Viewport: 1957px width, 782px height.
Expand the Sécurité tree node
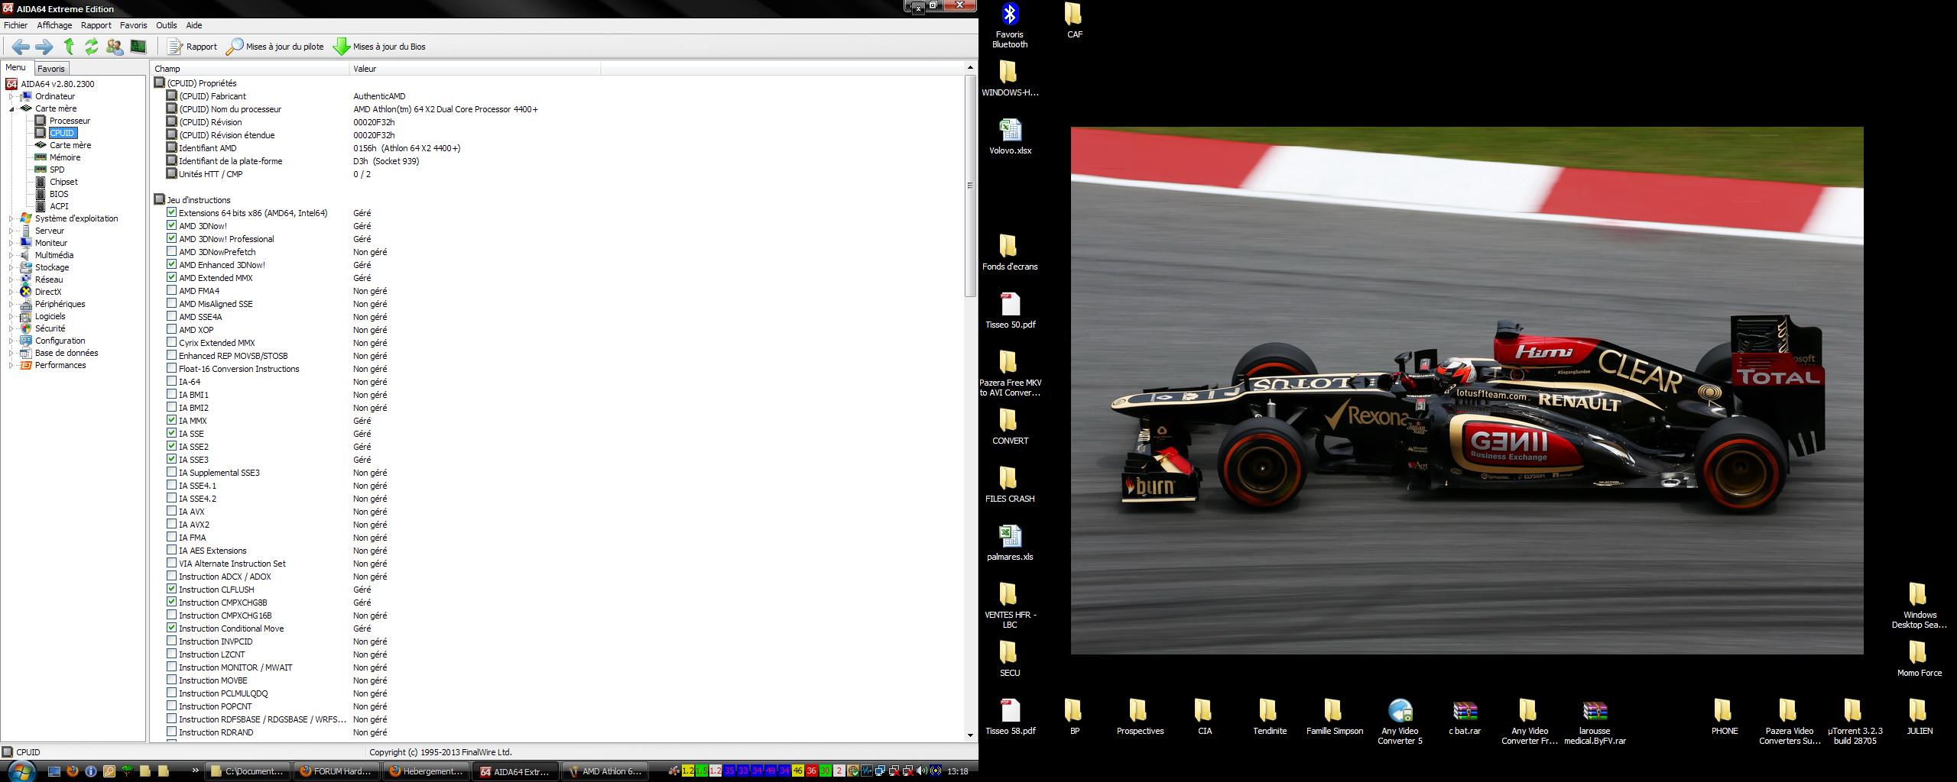(x=11, y=328)
